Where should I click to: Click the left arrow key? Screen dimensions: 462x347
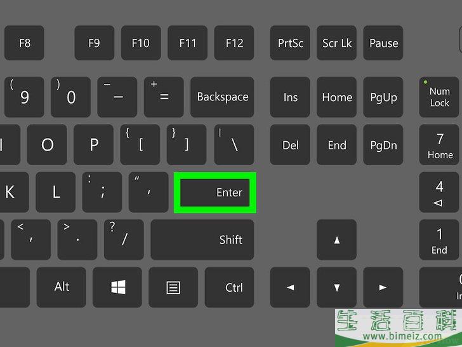point(290,287)
